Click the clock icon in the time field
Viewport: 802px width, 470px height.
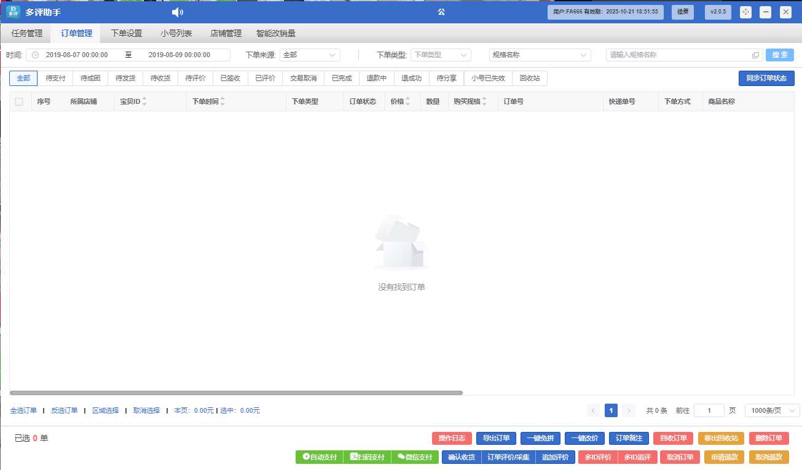pos(35,55)
